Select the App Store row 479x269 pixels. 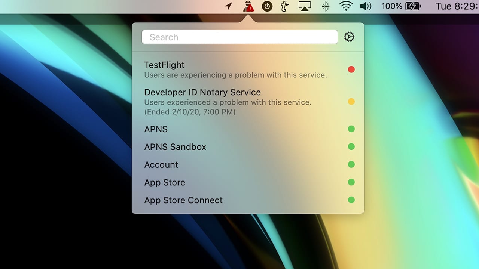(248, 182)
